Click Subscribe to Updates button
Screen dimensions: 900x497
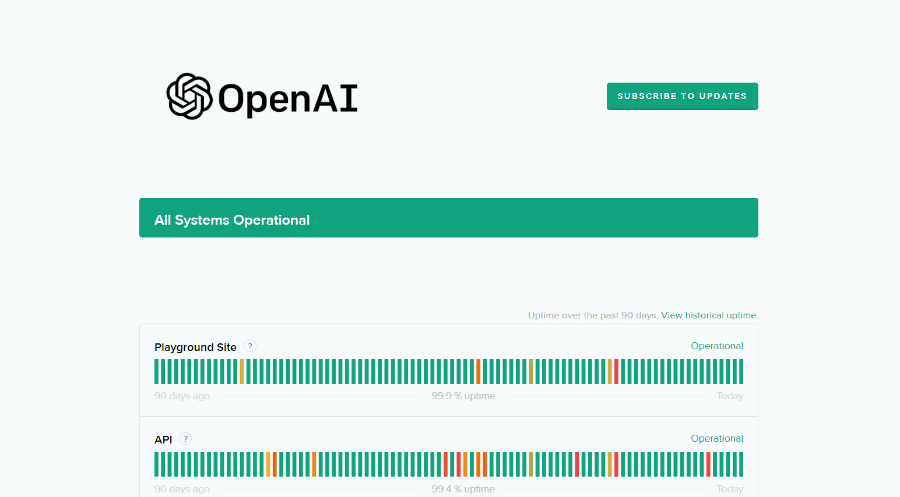point(682,96)
